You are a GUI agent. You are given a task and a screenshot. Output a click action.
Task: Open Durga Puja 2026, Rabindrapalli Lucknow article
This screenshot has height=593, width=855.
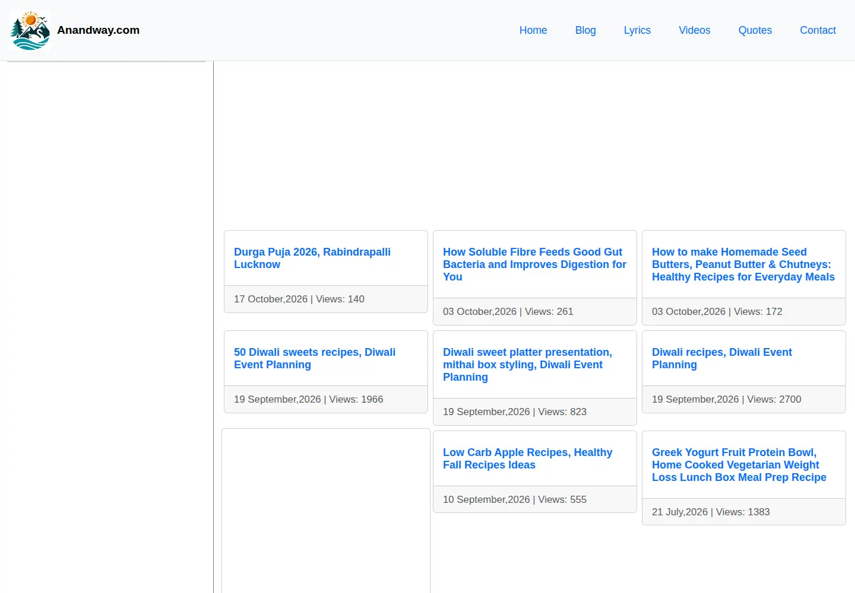click(312, 258)
